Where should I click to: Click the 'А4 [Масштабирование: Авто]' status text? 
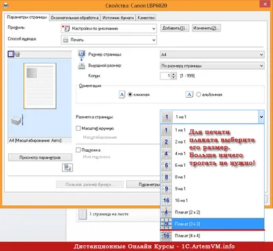coord(35,140)
